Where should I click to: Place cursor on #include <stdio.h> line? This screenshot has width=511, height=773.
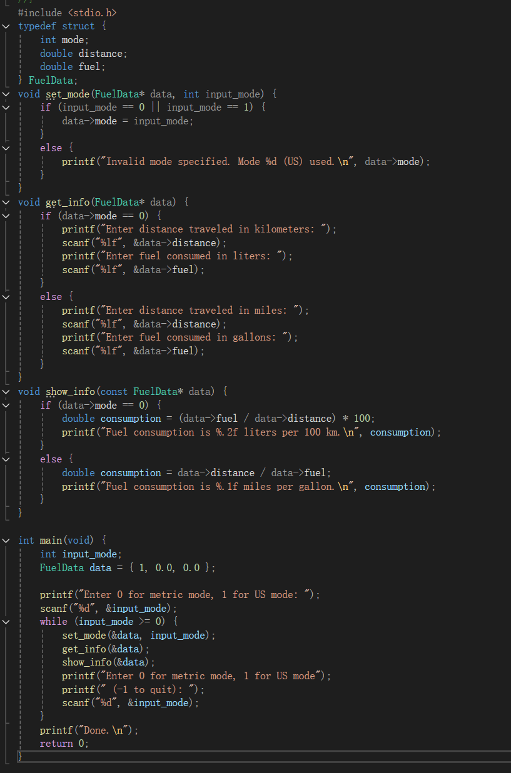pyautogui.click(x=67, y=12)
